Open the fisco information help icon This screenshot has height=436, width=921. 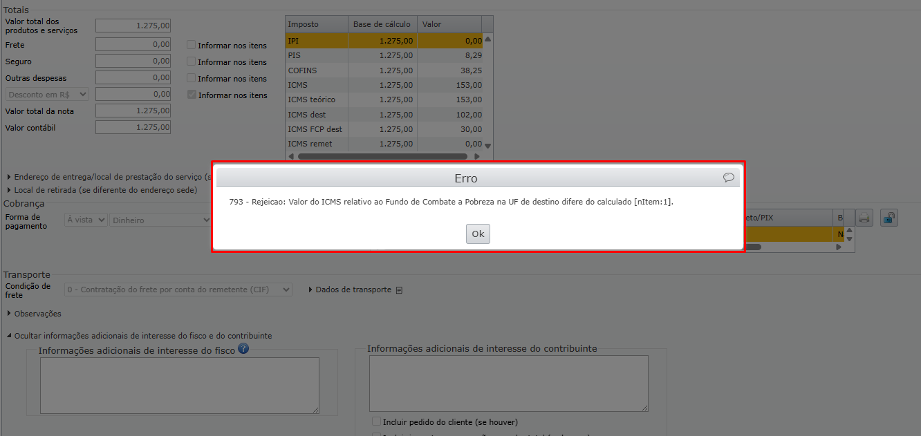tap(243, 349)
